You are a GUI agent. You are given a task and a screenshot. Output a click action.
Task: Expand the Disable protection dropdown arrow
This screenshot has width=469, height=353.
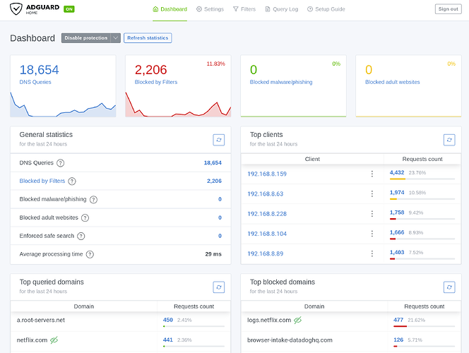click(x=115, y=38)
